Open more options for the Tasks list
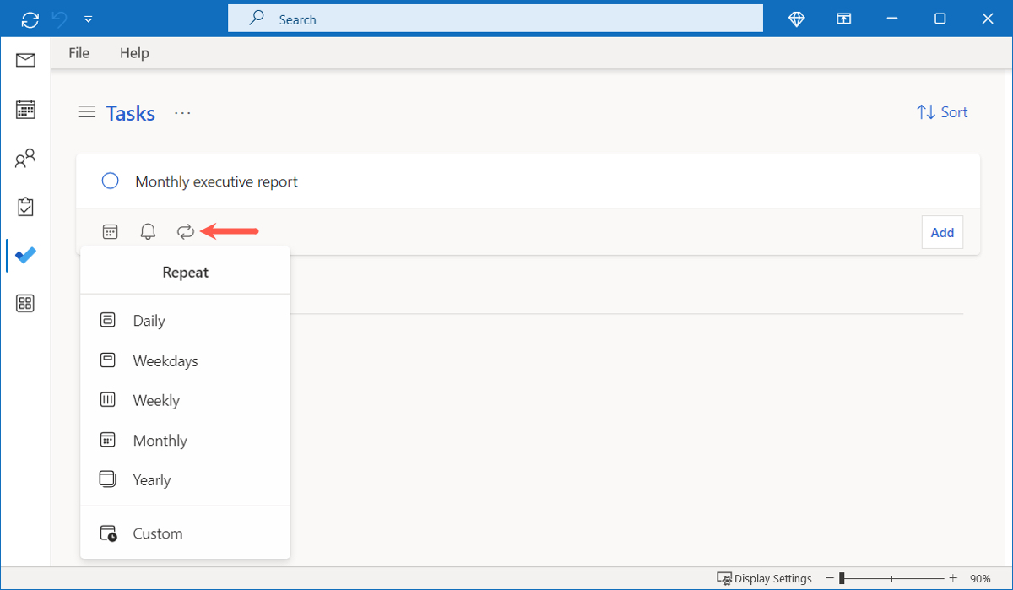1013x590 pixels. pyautogui.click(x=182, y=112)
